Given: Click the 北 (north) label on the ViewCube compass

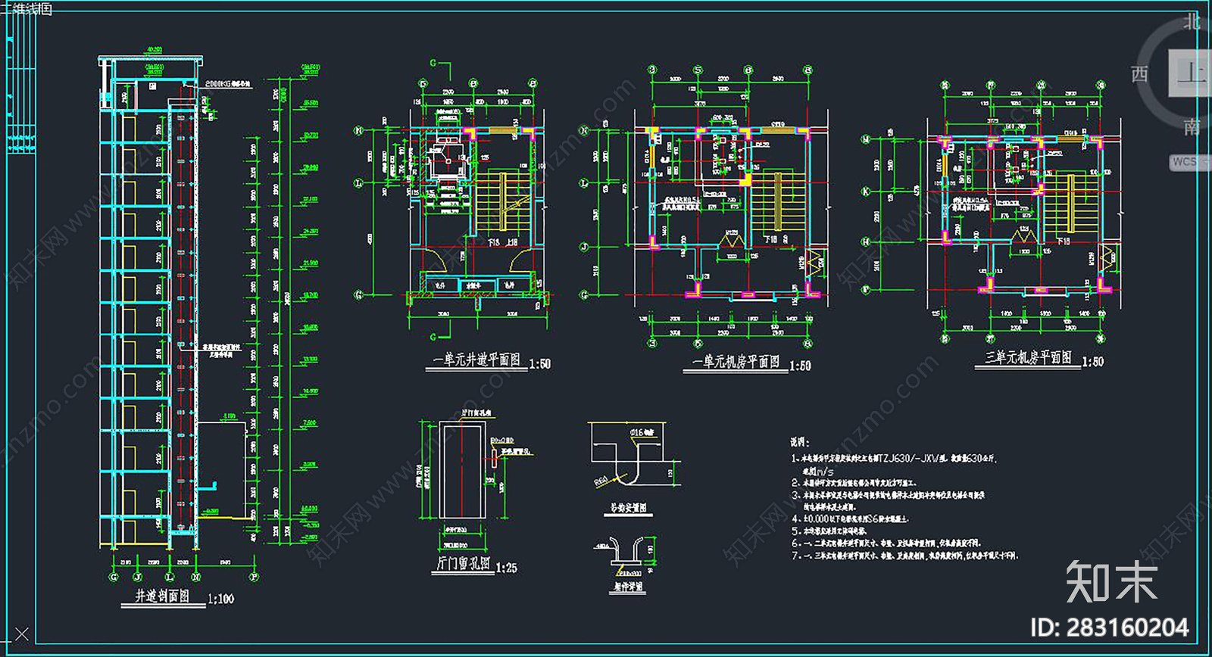Looking at the screenshot, I should tap(1192, 21).
